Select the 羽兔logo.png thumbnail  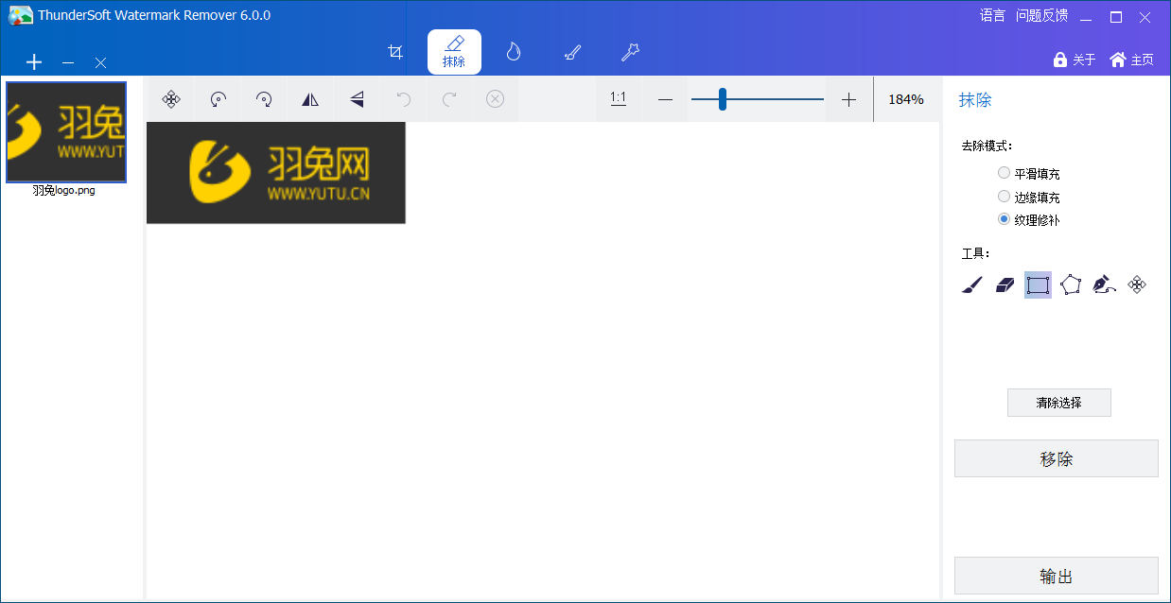(65, 132)
